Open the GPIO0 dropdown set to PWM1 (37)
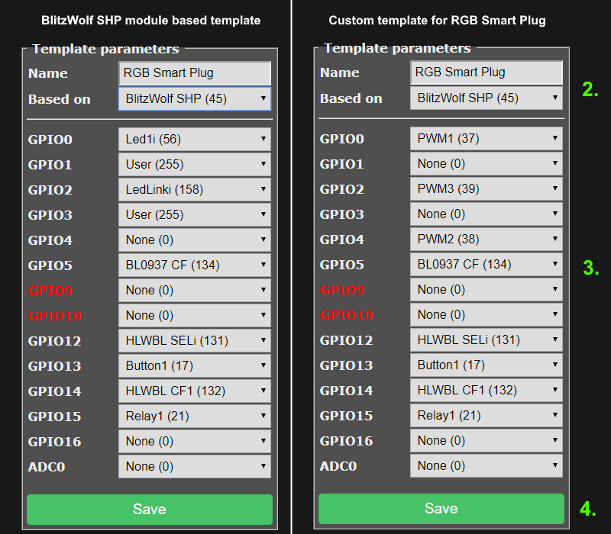 click(x=487, y=139)
